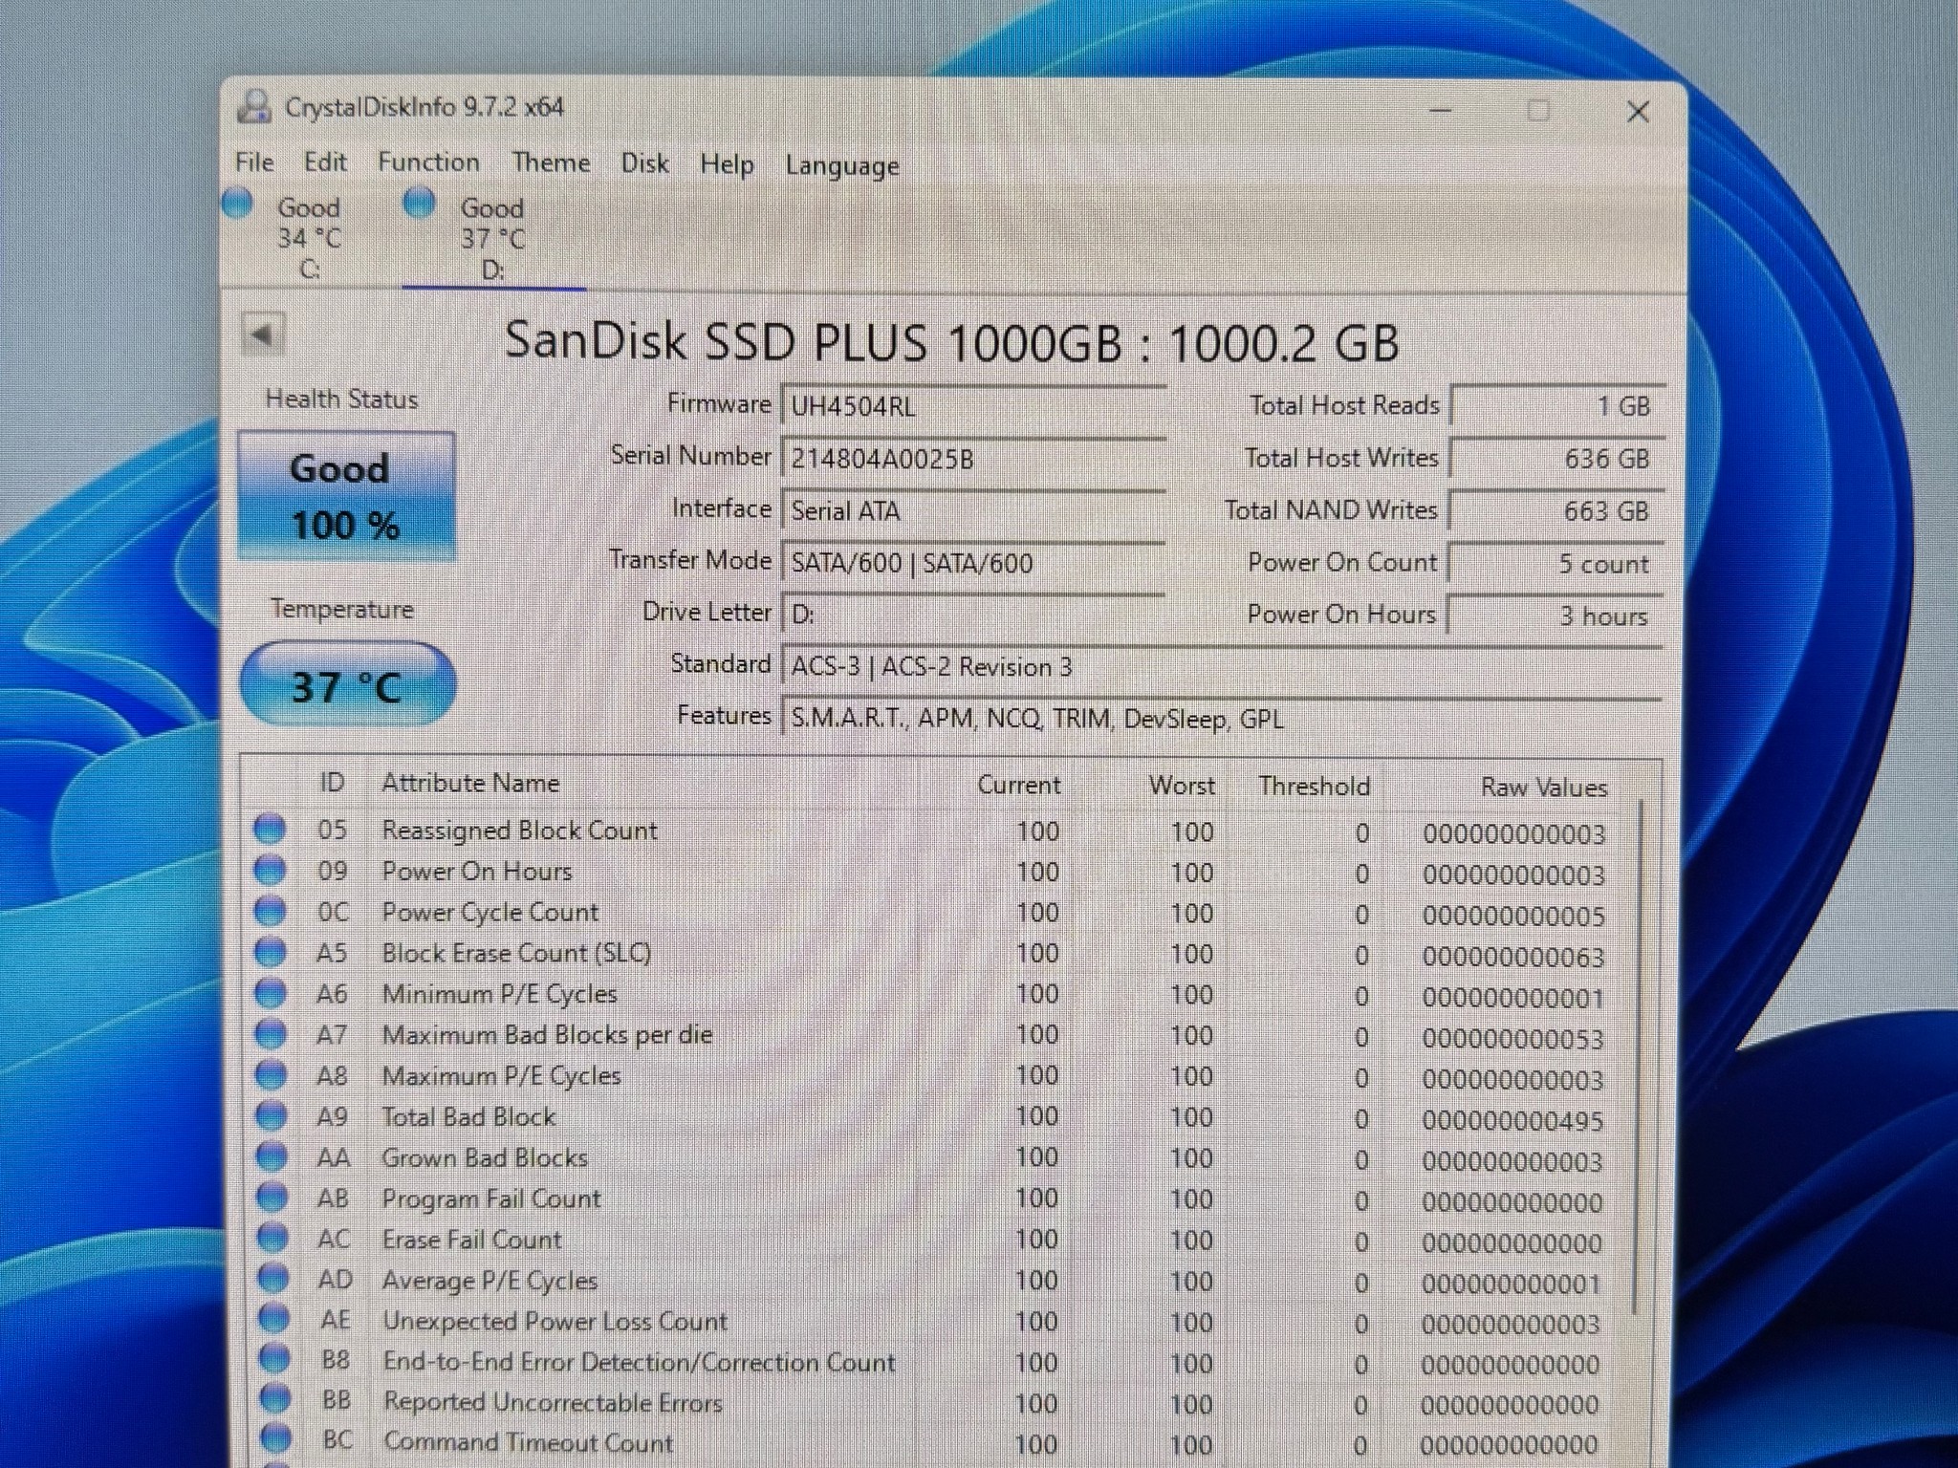Click status orb of Reassigned Block Count row
The height and width of the screenshot is (1468, 1958).
coord(270,829)
